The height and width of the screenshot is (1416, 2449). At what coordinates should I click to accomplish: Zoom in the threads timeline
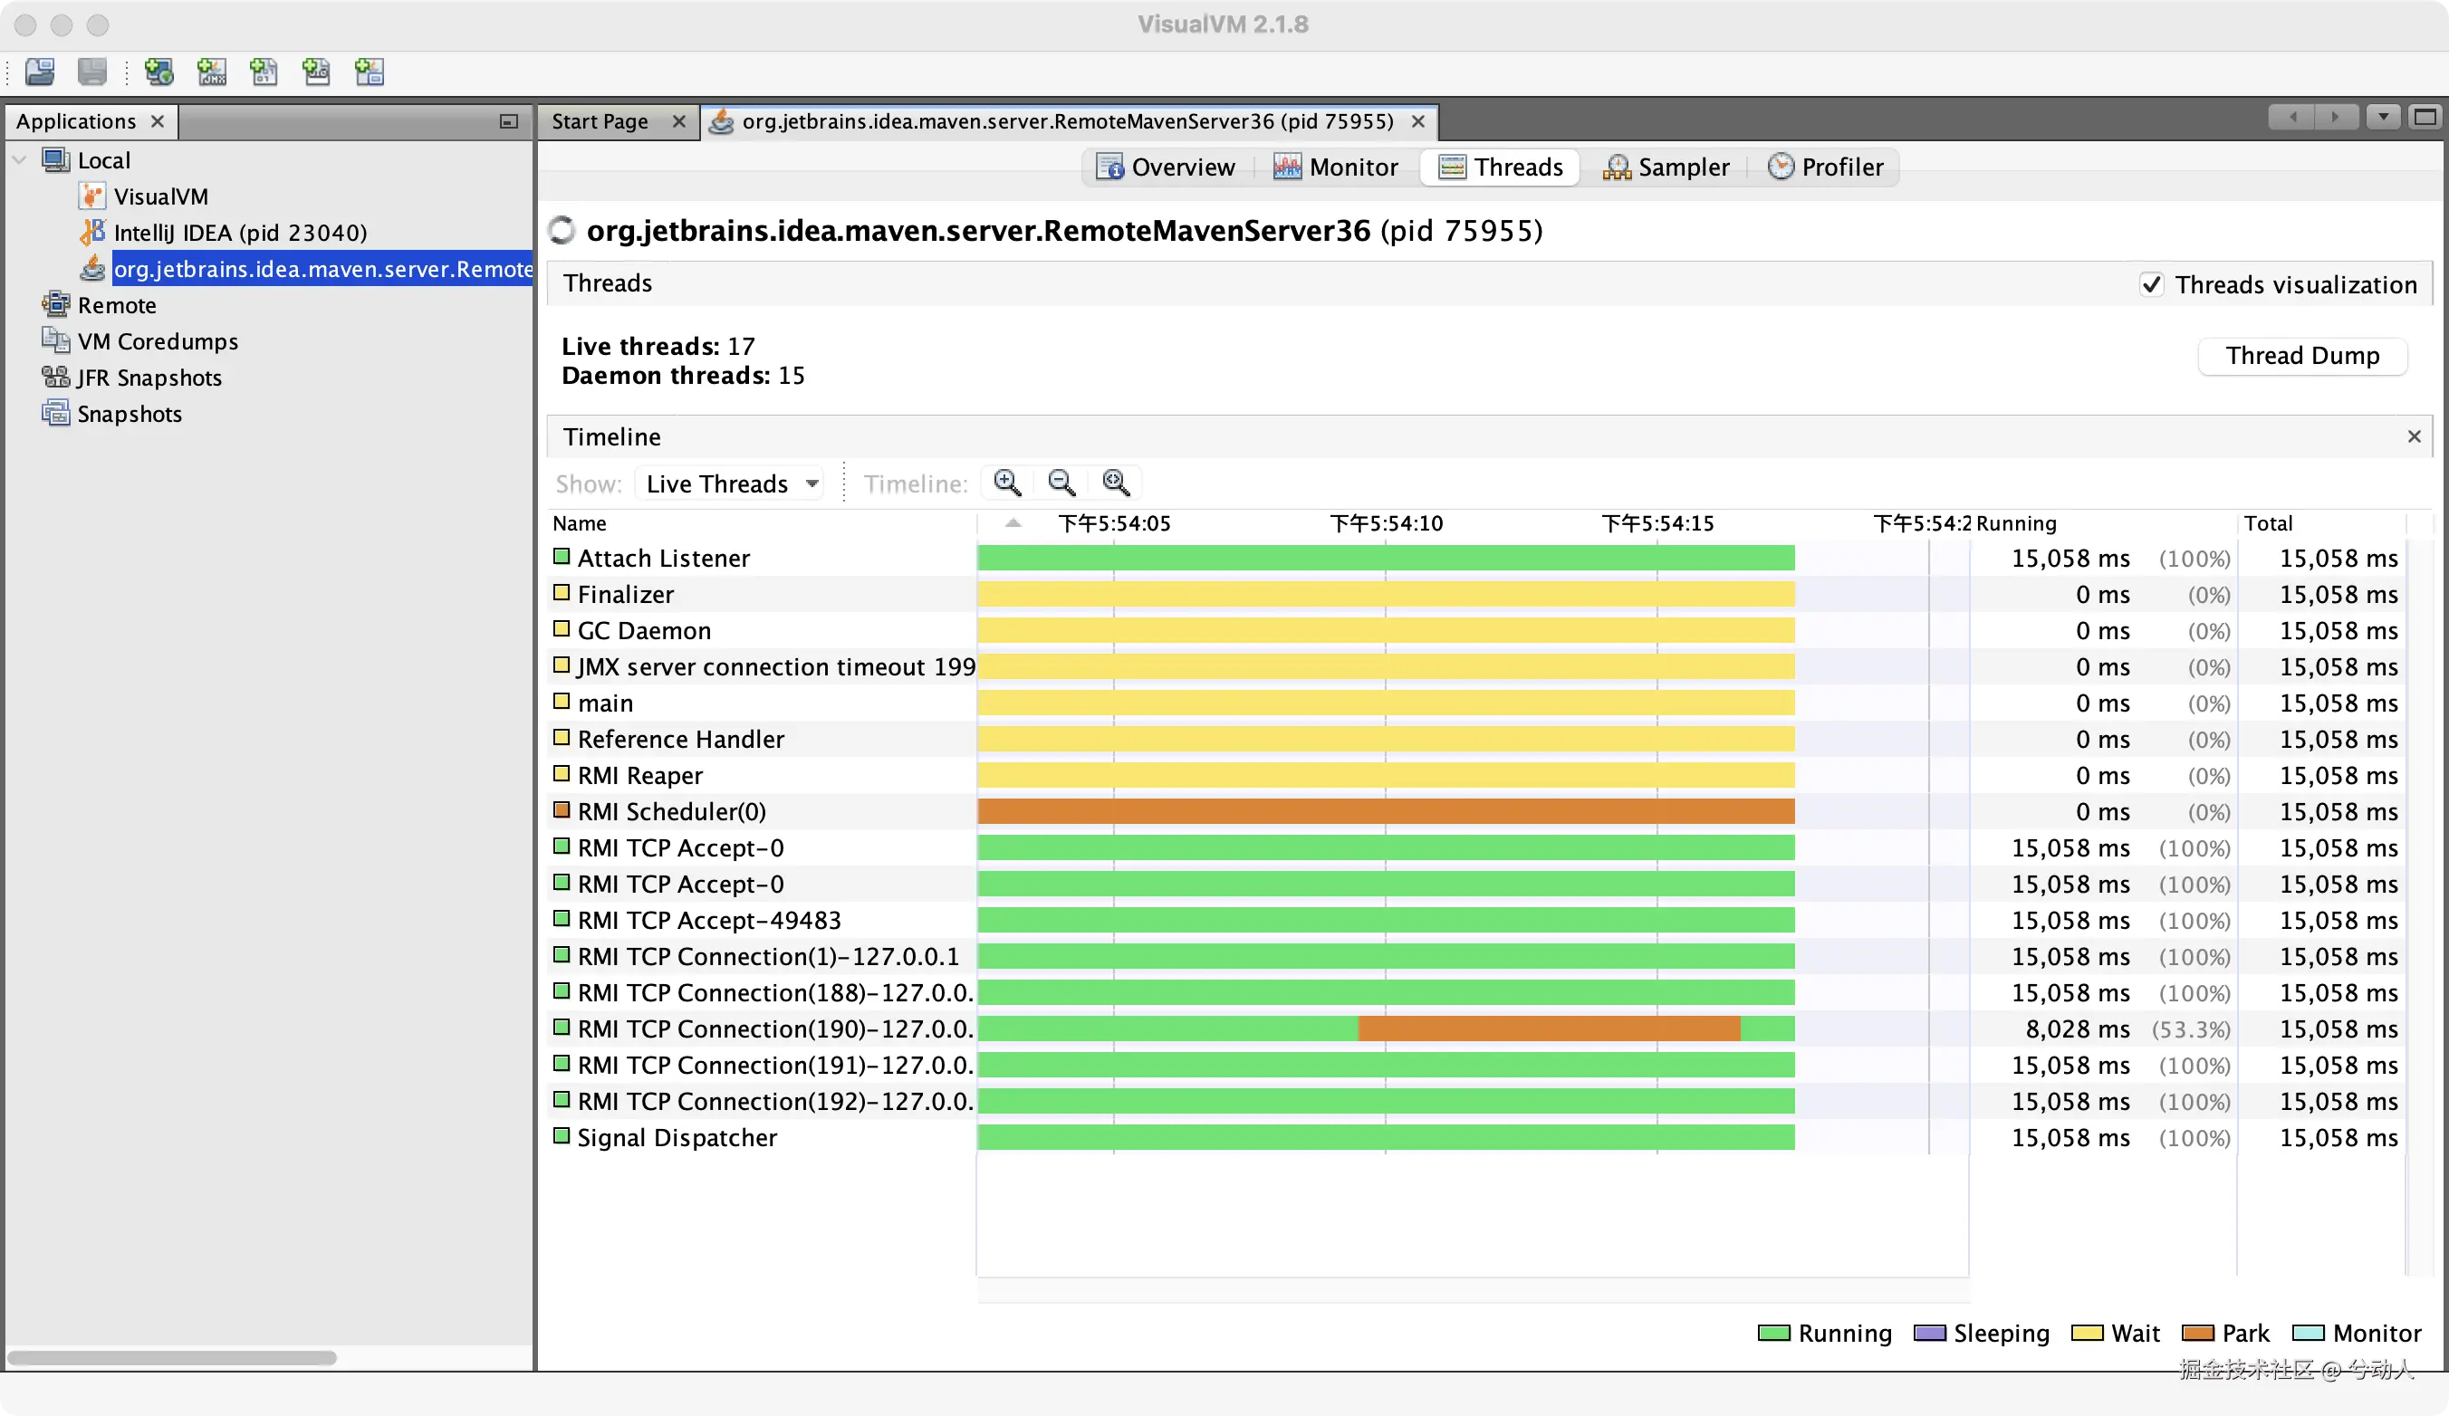1007,483
